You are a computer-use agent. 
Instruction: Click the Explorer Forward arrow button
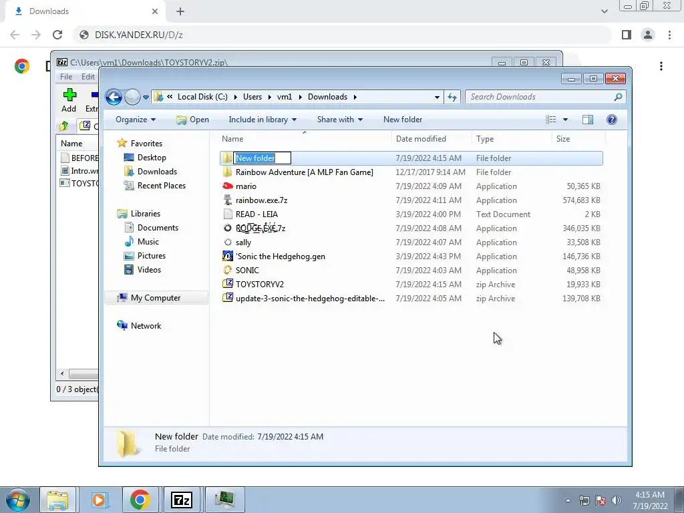132,97
